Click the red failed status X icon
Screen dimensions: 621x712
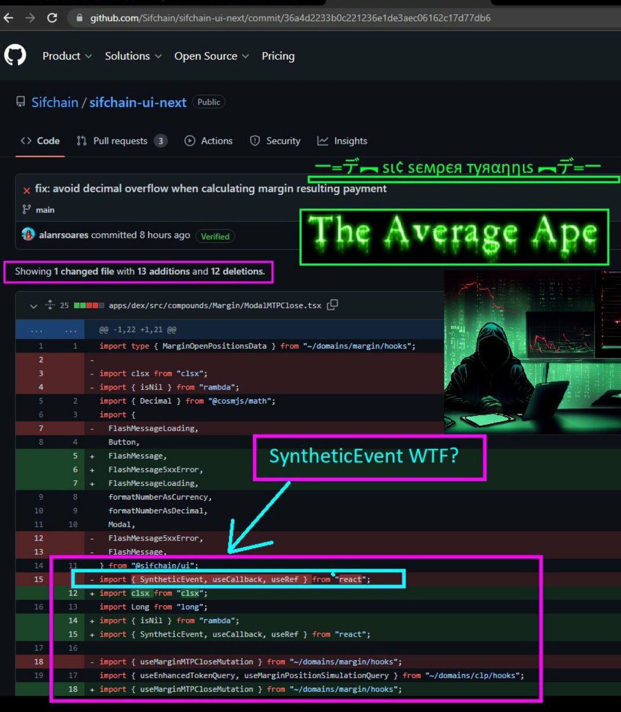27,190
